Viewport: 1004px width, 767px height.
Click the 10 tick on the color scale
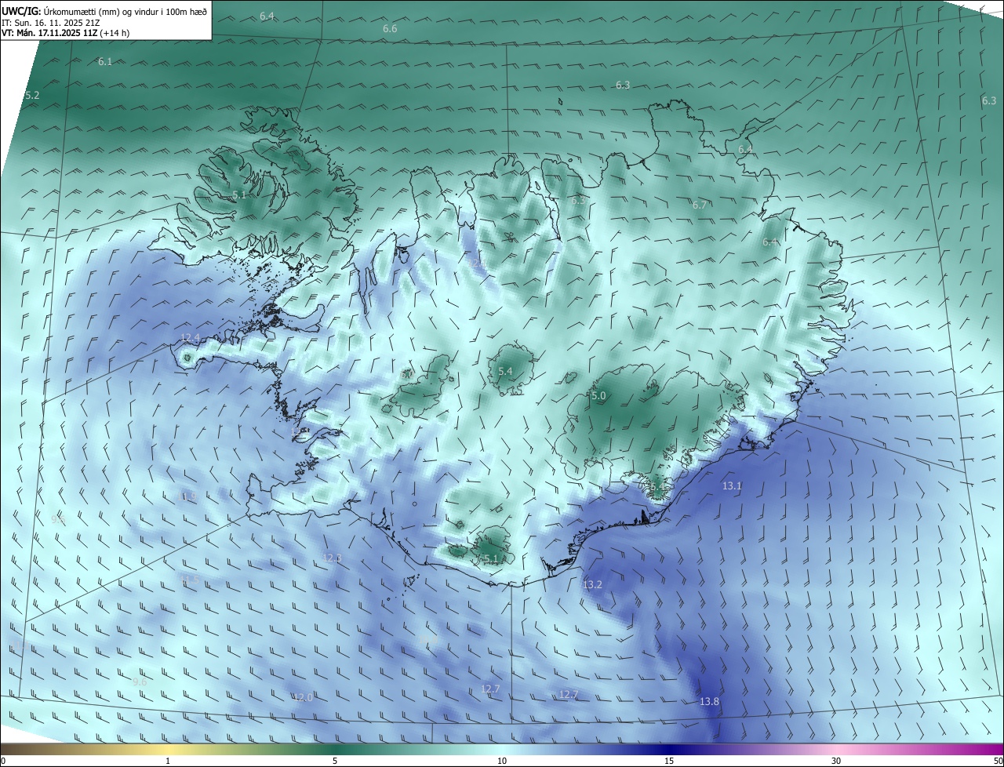click(x=502, y=762)
